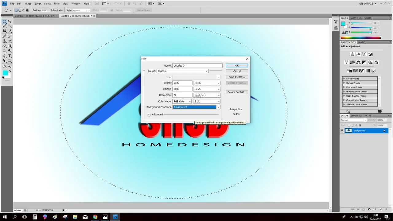Add a Color Balance adjustment
Viewport: 393px width, 221px height.
(358, 62)
